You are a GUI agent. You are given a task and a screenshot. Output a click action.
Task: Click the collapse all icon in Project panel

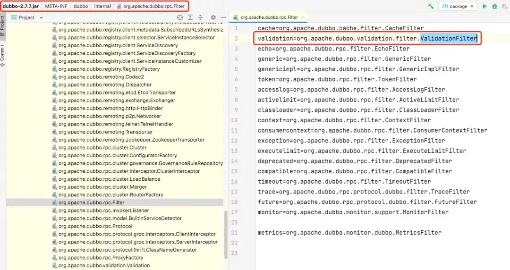(x=200, y=17)
